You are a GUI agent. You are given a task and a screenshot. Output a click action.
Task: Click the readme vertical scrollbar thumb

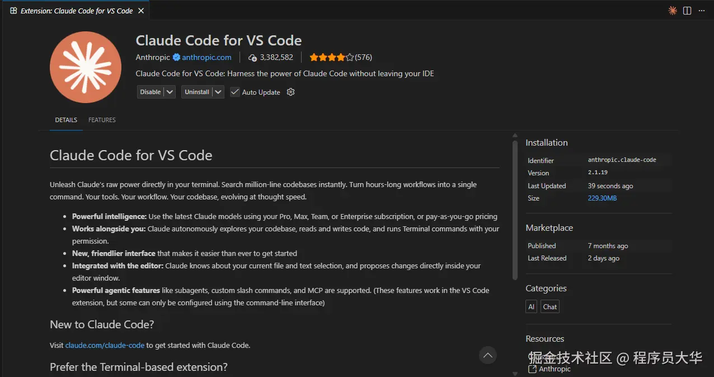click(x=515, y=210)
